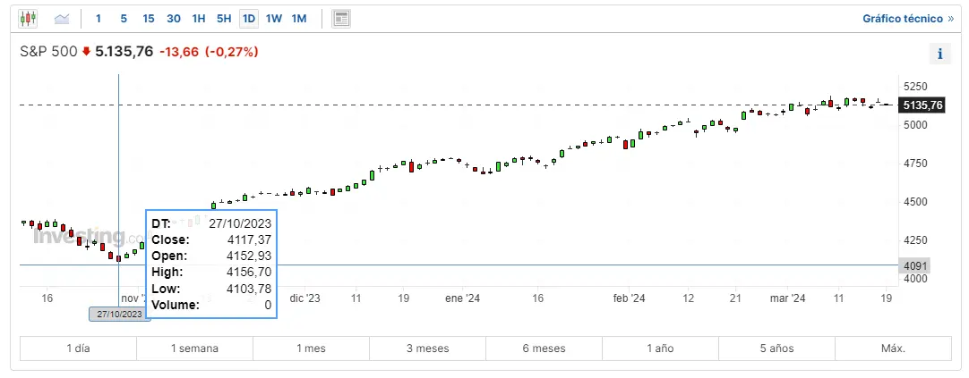Click the 27/10/2023 date marker on axis

point(120,314)
